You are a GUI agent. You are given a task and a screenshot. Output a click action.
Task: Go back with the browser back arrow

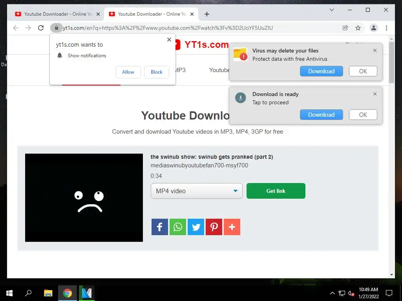pos(16,28)
